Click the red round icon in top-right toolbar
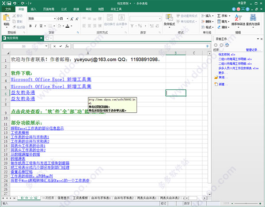The width and height of the screenshot is (265, 207). click(x=238, y=9)
